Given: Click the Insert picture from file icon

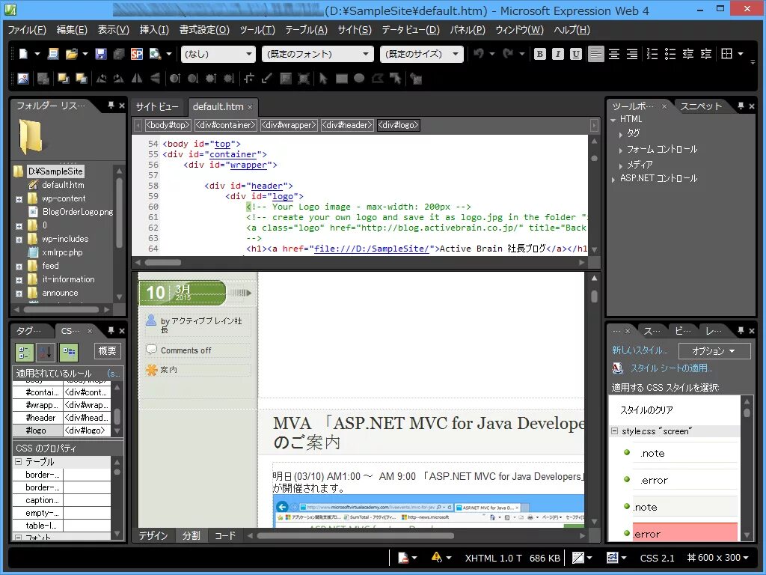Looking at the screenshot, I should (x=23, y=78).
